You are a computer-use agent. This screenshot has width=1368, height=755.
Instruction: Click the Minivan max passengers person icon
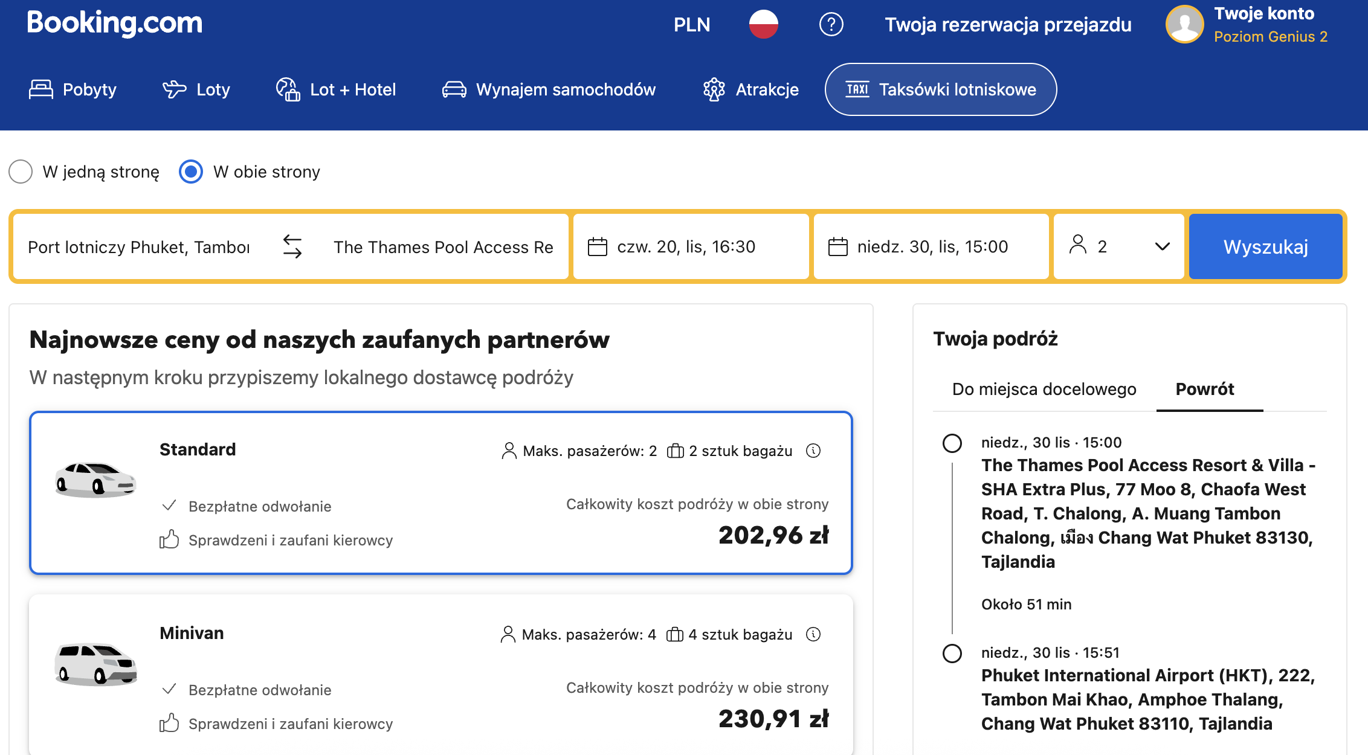pos(508,634)
